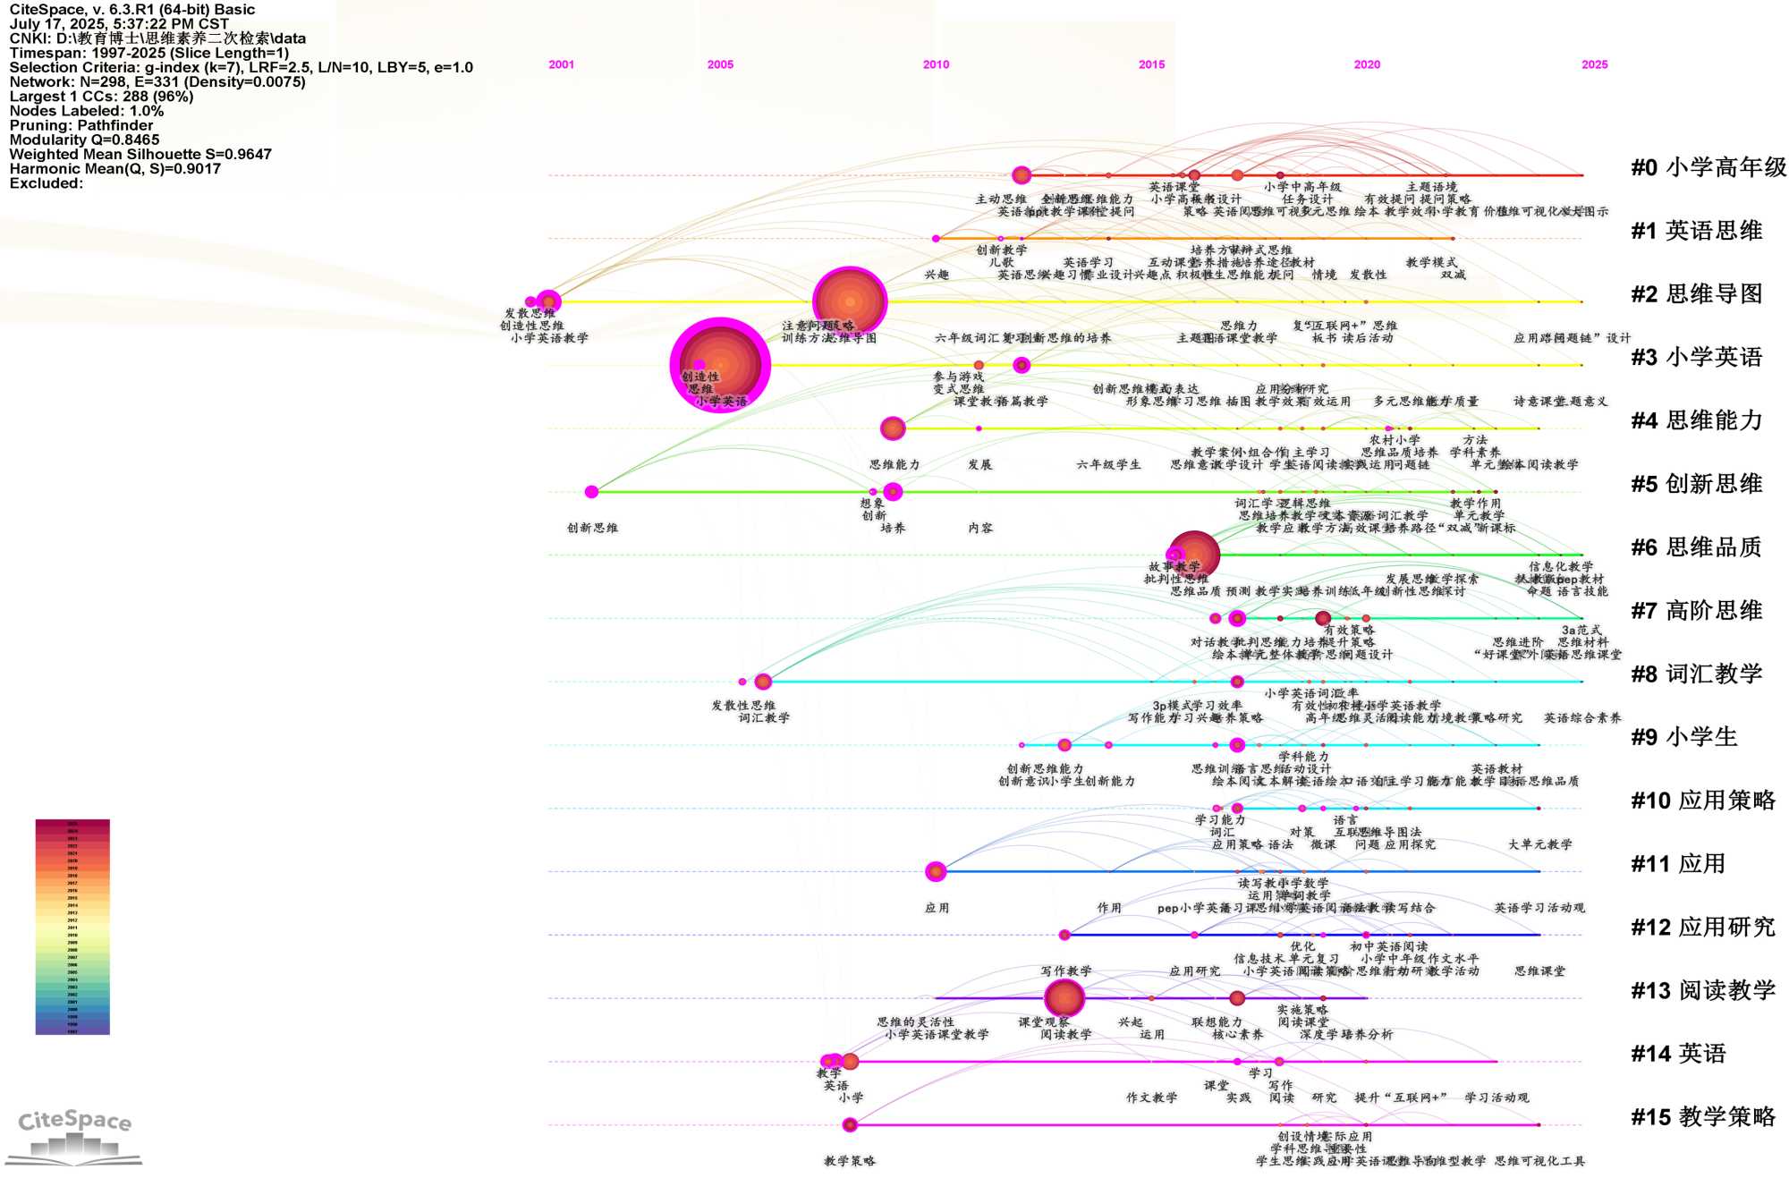Screen dimensions: 1789x1178
Task: Click the 2001 year marker
Action: click(x=561, y=64)
